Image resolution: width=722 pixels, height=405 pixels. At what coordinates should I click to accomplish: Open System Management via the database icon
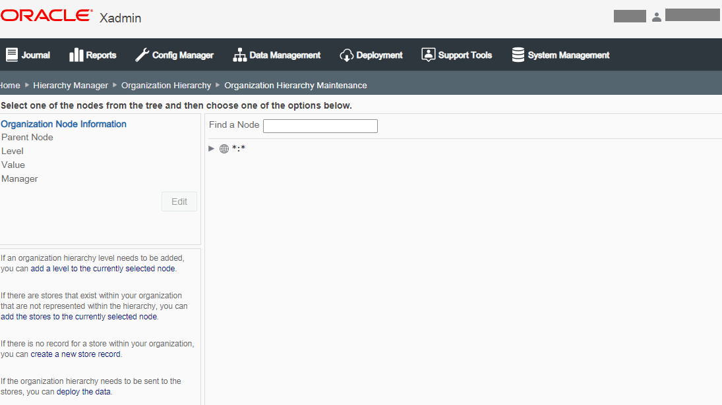click(518, 55)
